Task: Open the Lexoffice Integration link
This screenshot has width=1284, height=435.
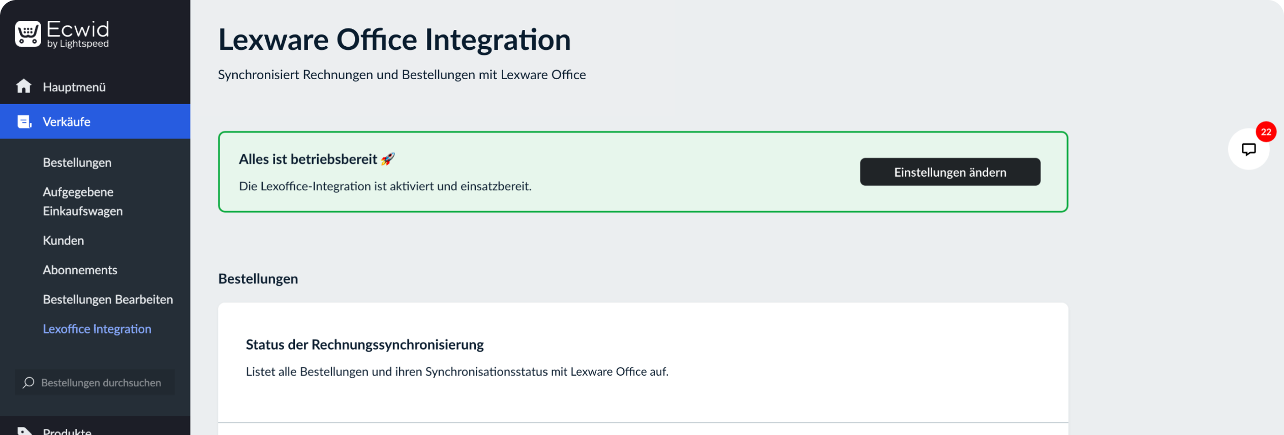Action: coord(97,328)
